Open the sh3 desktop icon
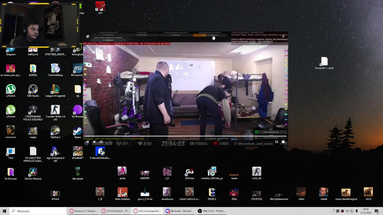Image resolution: width=383 pixels, height=215 pixels. [x=100, y=8]
